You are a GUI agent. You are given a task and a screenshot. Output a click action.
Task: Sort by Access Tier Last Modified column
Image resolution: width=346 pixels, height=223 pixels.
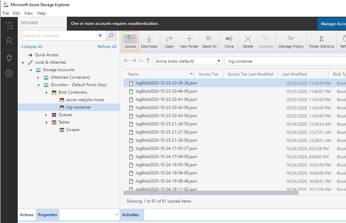[250, 74]
